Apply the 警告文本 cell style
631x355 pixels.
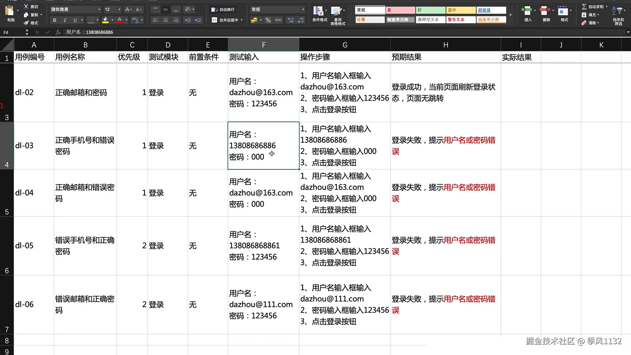(x=460, y=20)
